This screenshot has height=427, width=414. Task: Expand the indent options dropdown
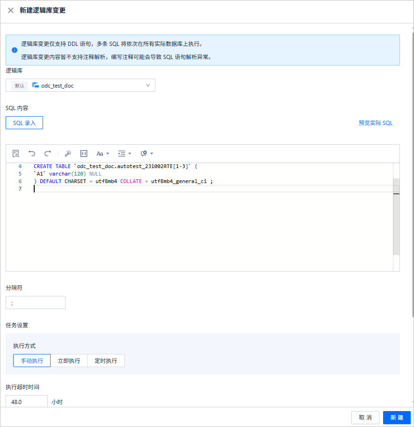[x=125, y=154]
